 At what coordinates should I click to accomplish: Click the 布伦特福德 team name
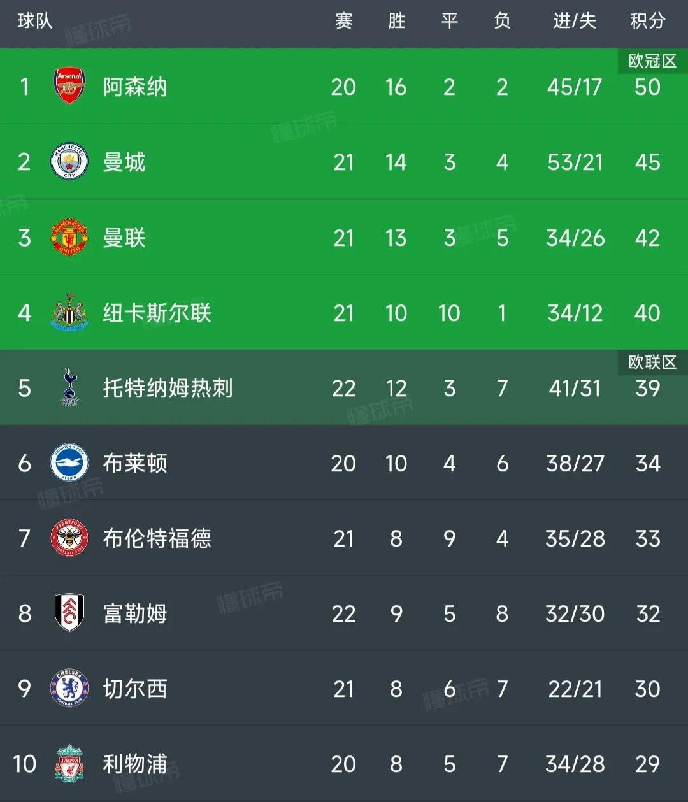click(157, 539)
